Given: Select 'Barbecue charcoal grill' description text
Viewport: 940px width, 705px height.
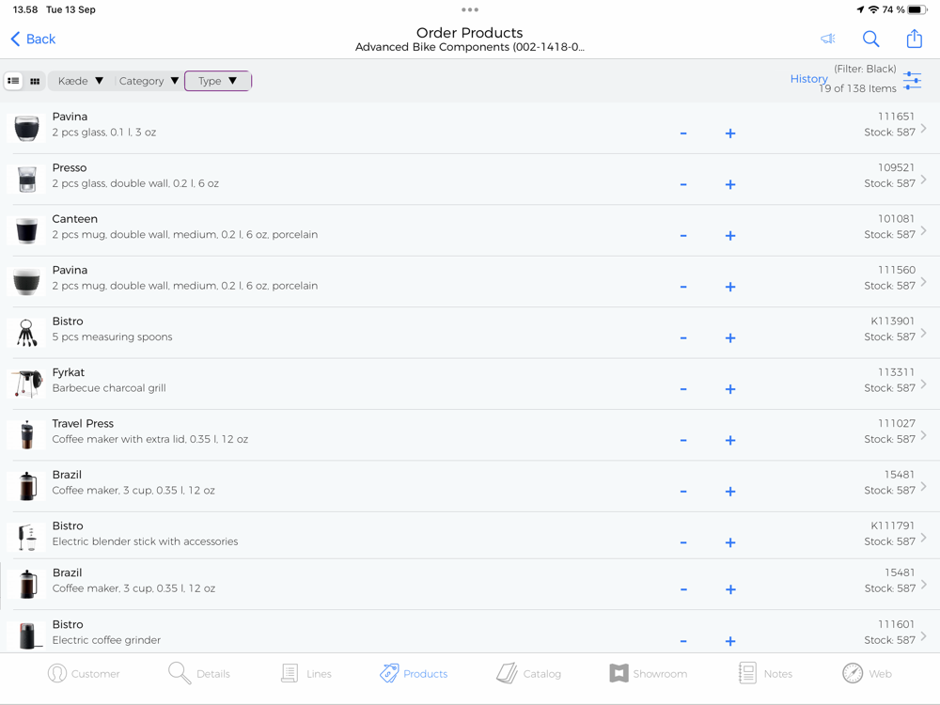Looking at the screenshot, I should 109,388.
